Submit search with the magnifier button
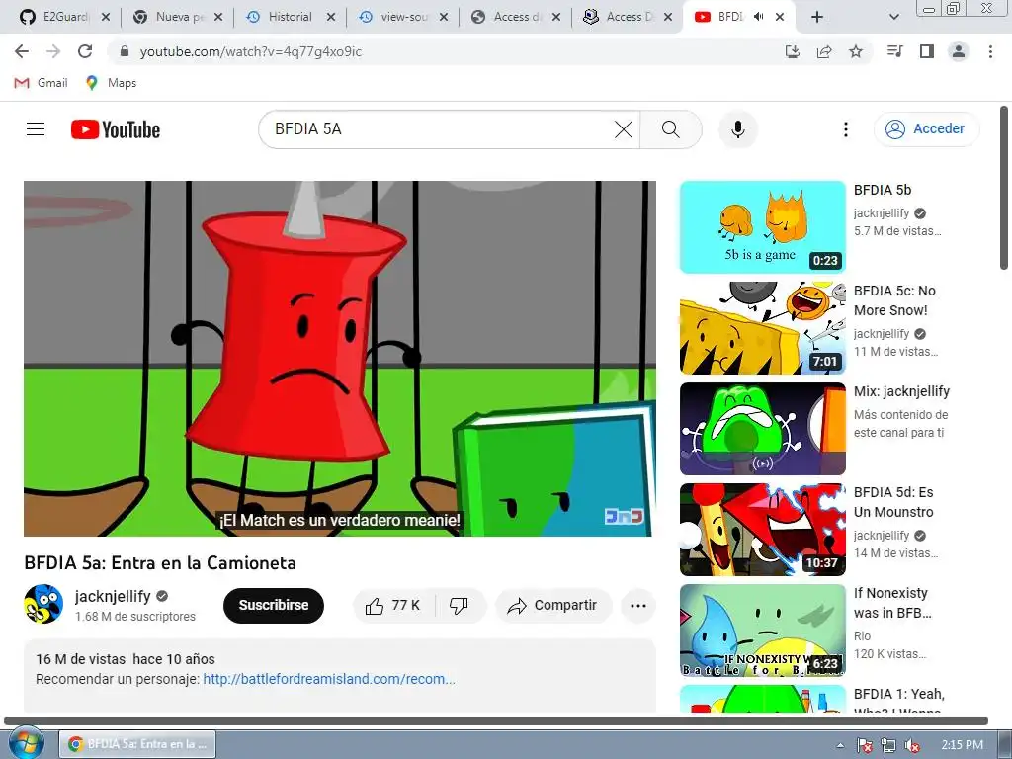This screenshot has height=759, width=1012. 671,129
